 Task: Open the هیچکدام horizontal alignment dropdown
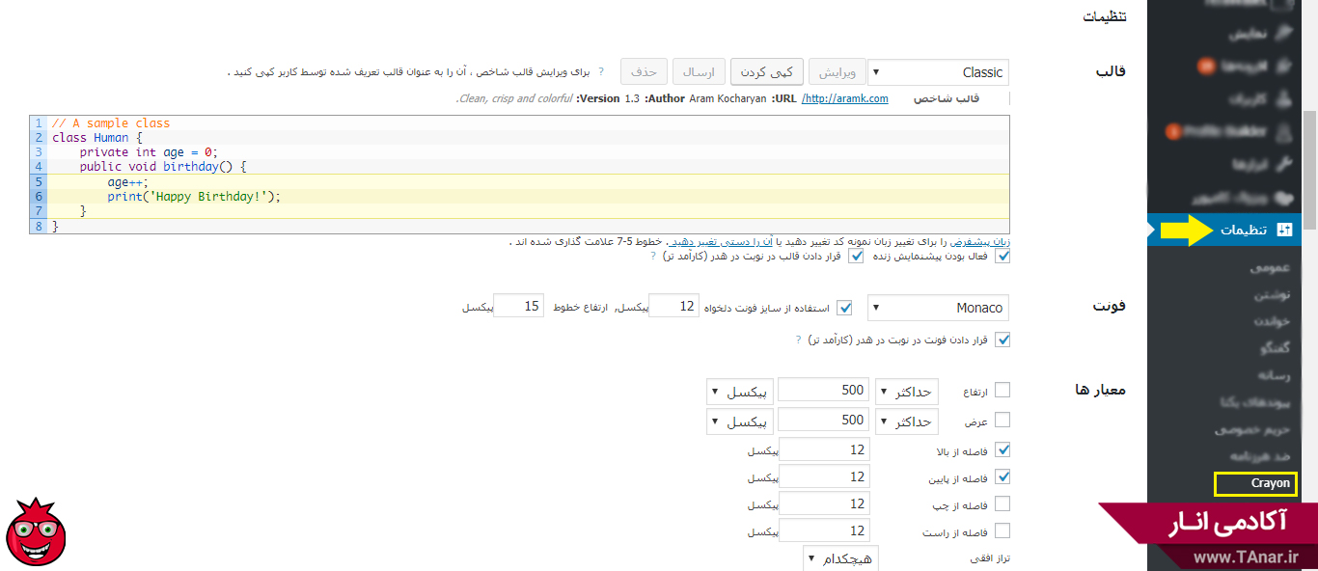[840, 557]
